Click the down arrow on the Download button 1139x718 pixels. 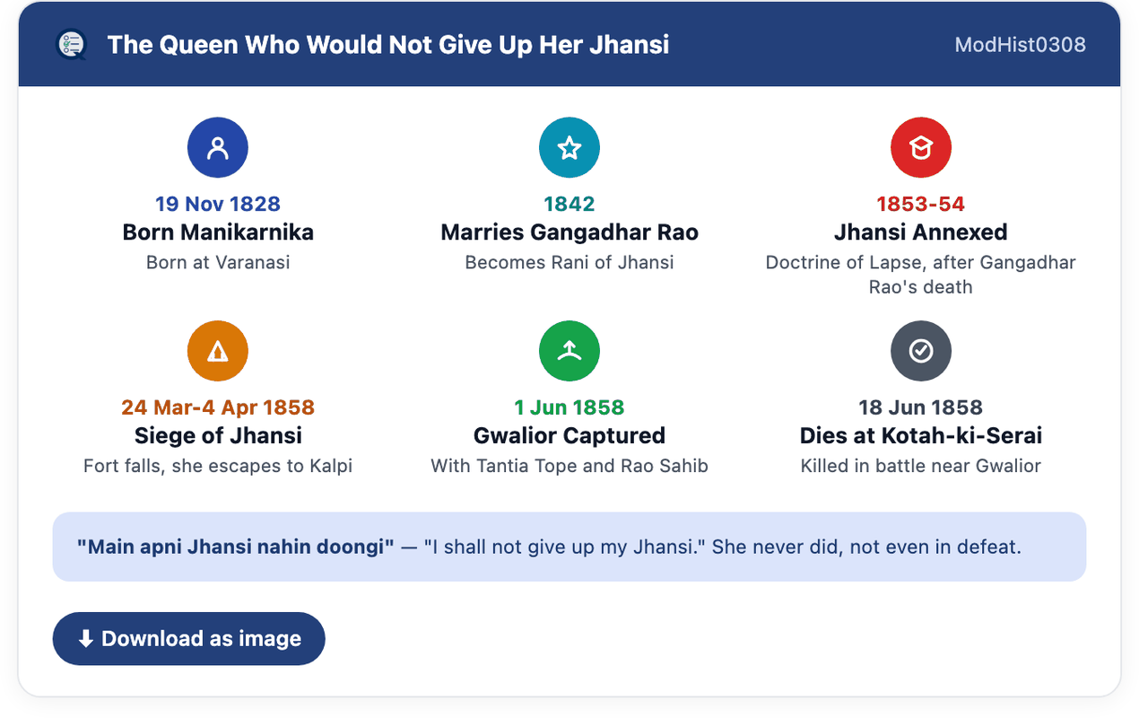86,639
